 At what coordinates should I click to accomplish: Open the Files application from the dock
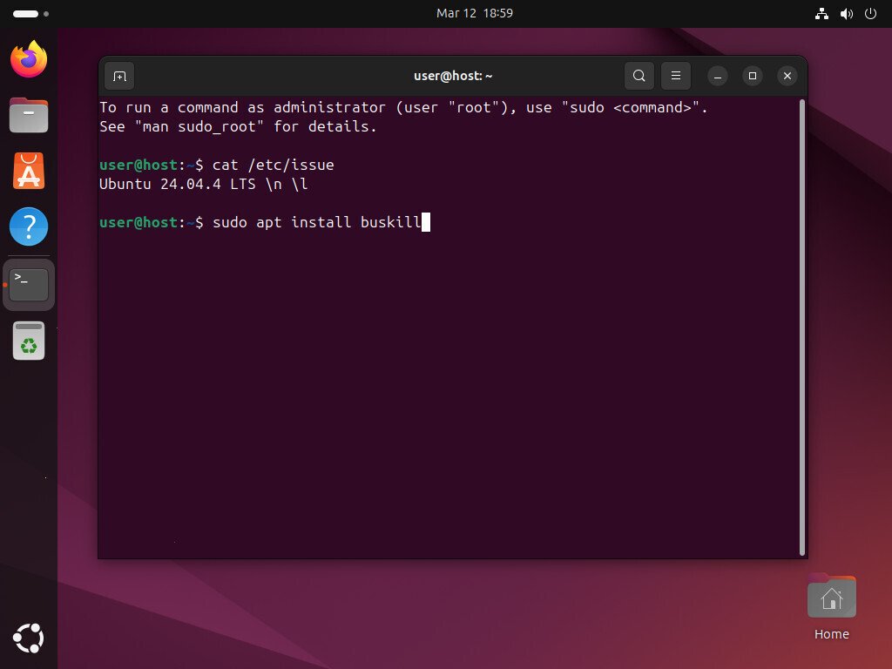(29, 114)
